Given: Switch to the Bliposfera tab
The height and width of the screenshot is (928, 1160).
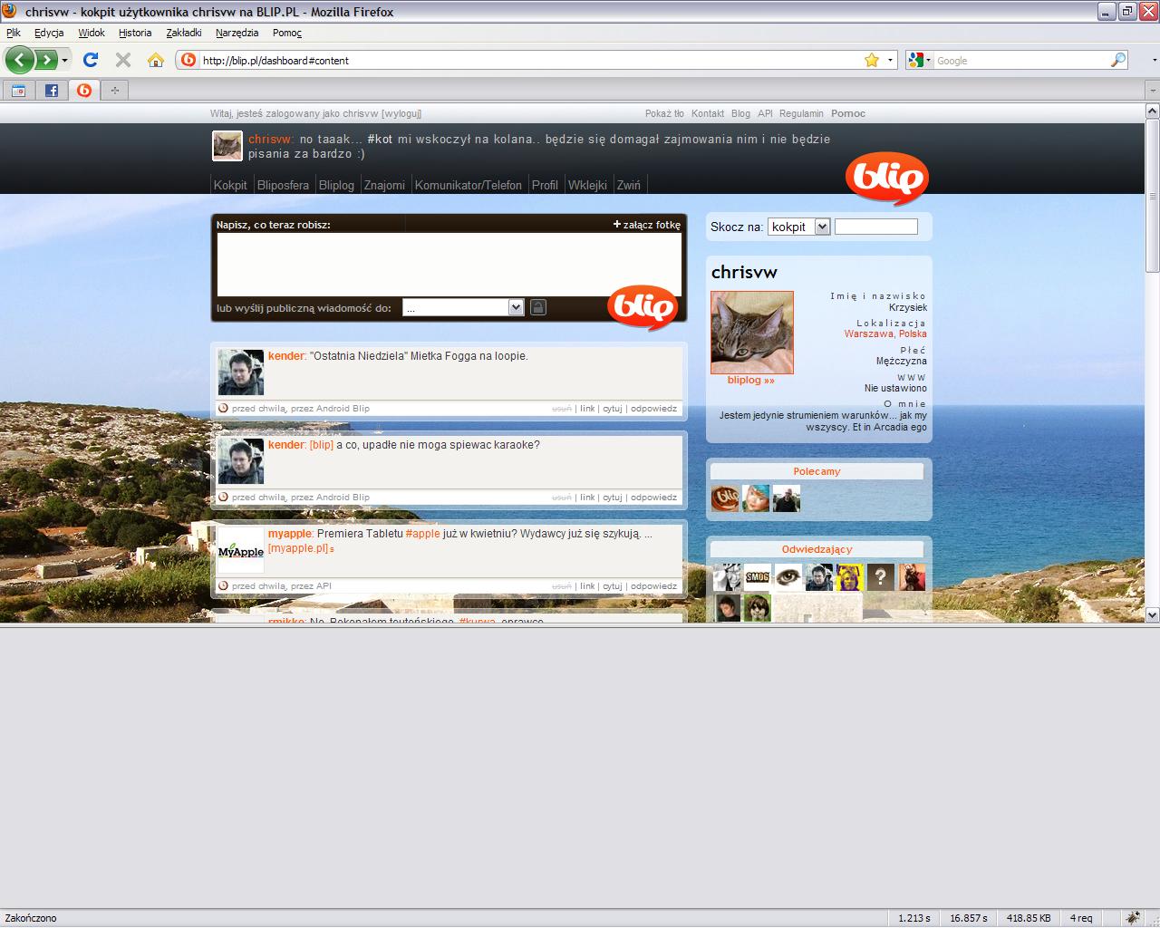Looking at the screenshot, I should point(283,185).
